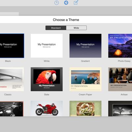Click the "Black" theme label

(8, 61)
